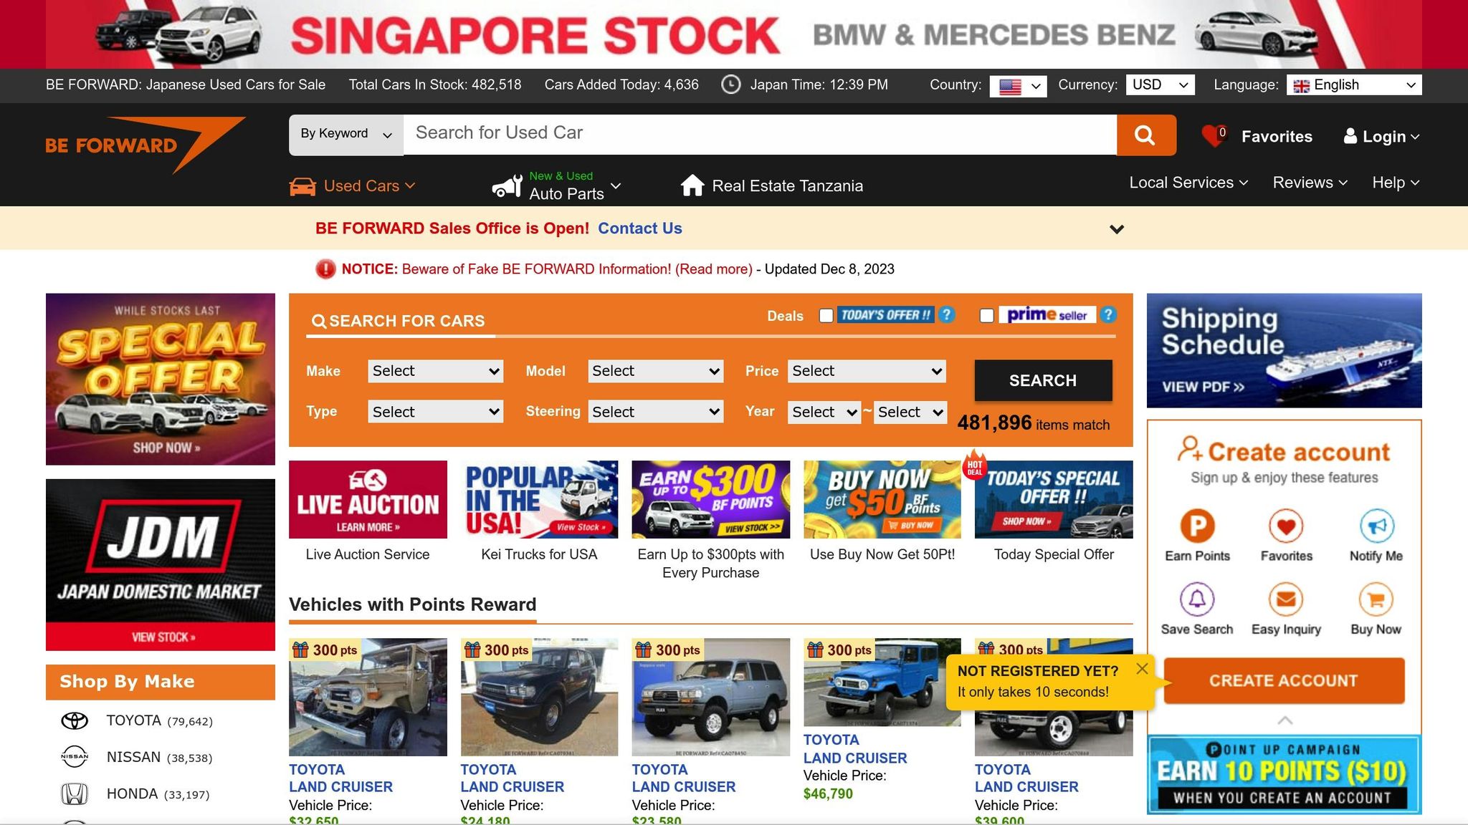Open the Year from dropdown
Screen dimensions: 1468x825
click(824, 412)
